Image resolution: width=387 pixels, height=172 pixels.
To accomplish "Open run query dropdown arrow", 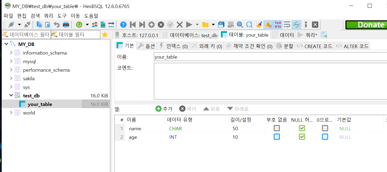I will pos(197,25).
